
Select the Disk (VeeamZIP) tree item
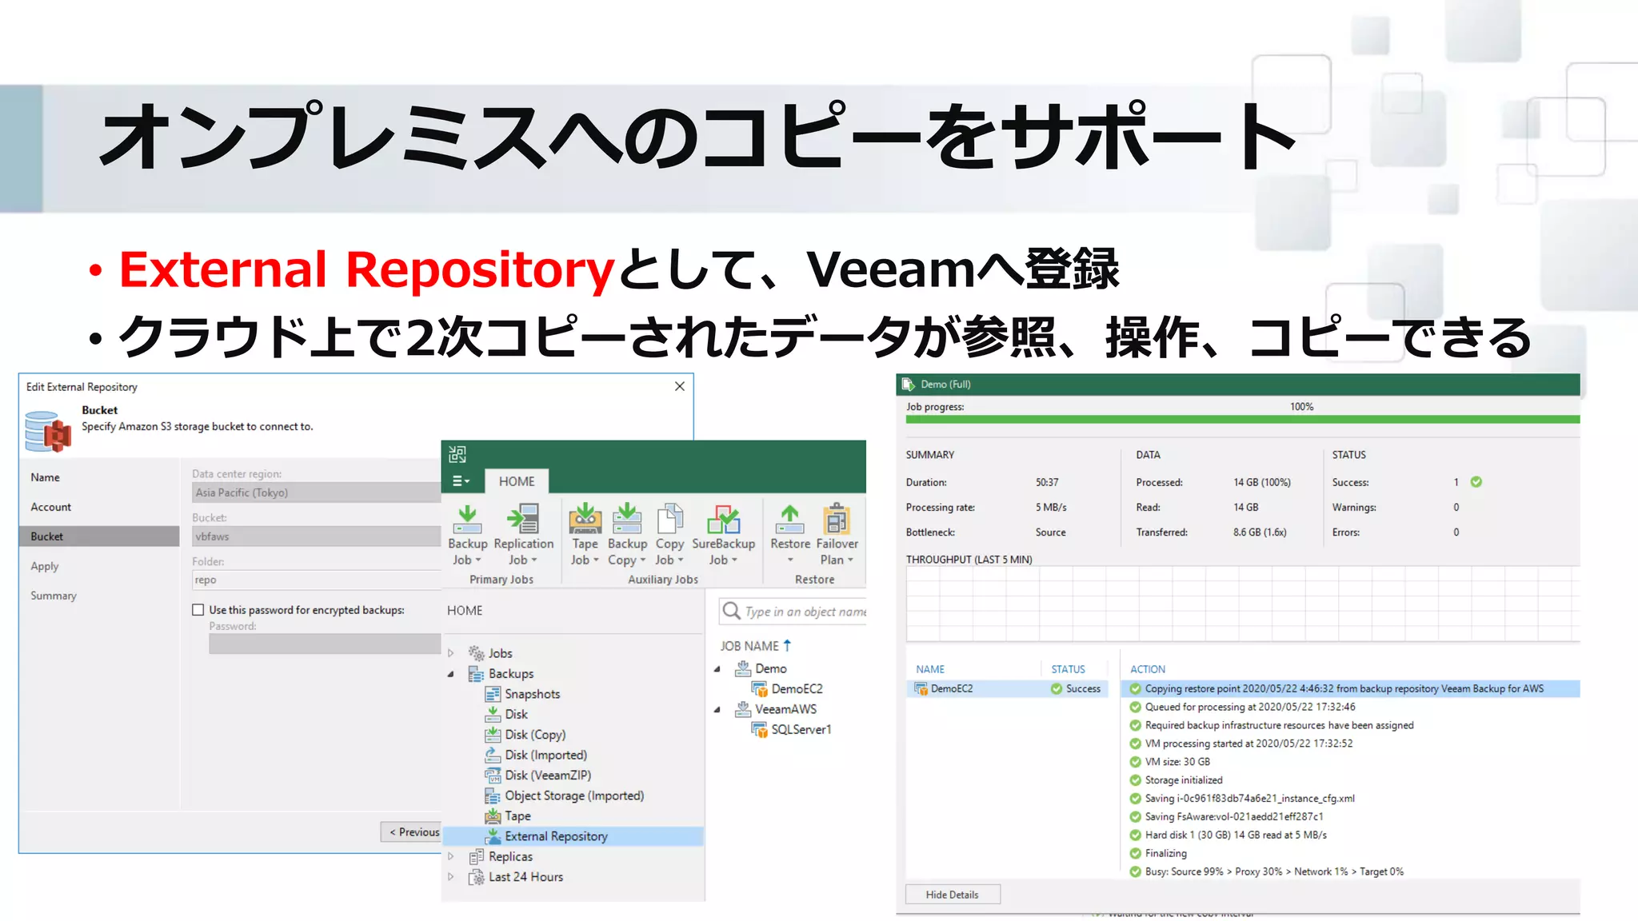(x=538, y=775)
